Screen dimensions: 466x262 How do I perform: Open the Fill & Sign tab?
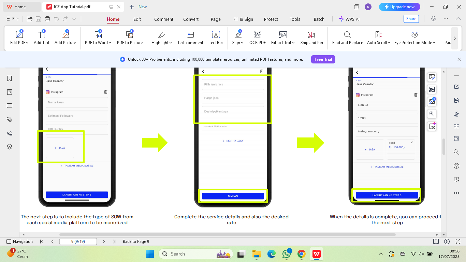tap(243, 19)
